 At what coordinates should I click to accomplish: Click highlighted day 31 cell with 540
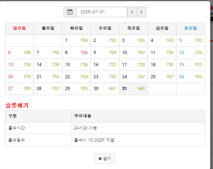[134, 89]
